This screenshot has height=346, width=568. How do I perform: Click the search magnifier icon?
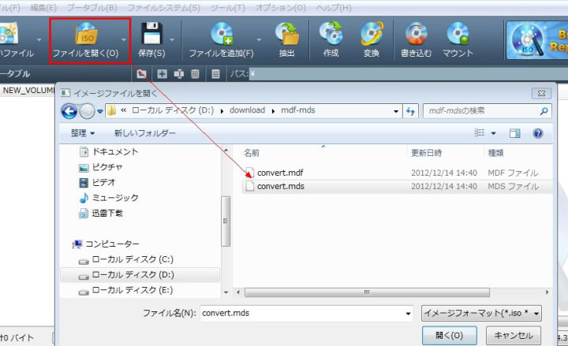click(544, 111)
